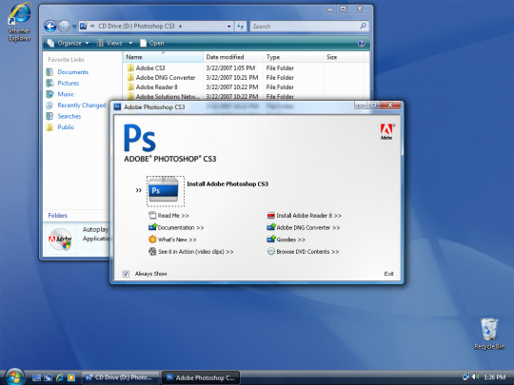Toggle the Always Show checkbox
514x385 pixels.
click(x=126, y=274)
